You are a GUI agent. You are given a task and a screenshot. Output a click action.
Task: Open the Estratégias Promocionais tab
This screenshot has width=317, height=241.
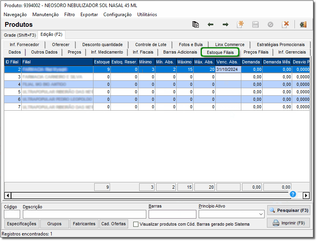pos(281,44)
